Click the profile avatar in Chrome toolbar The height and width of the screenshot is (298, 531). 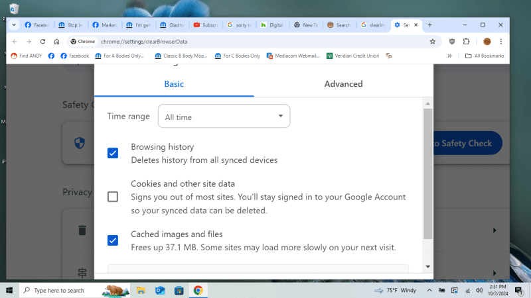(x=487, y=41)
